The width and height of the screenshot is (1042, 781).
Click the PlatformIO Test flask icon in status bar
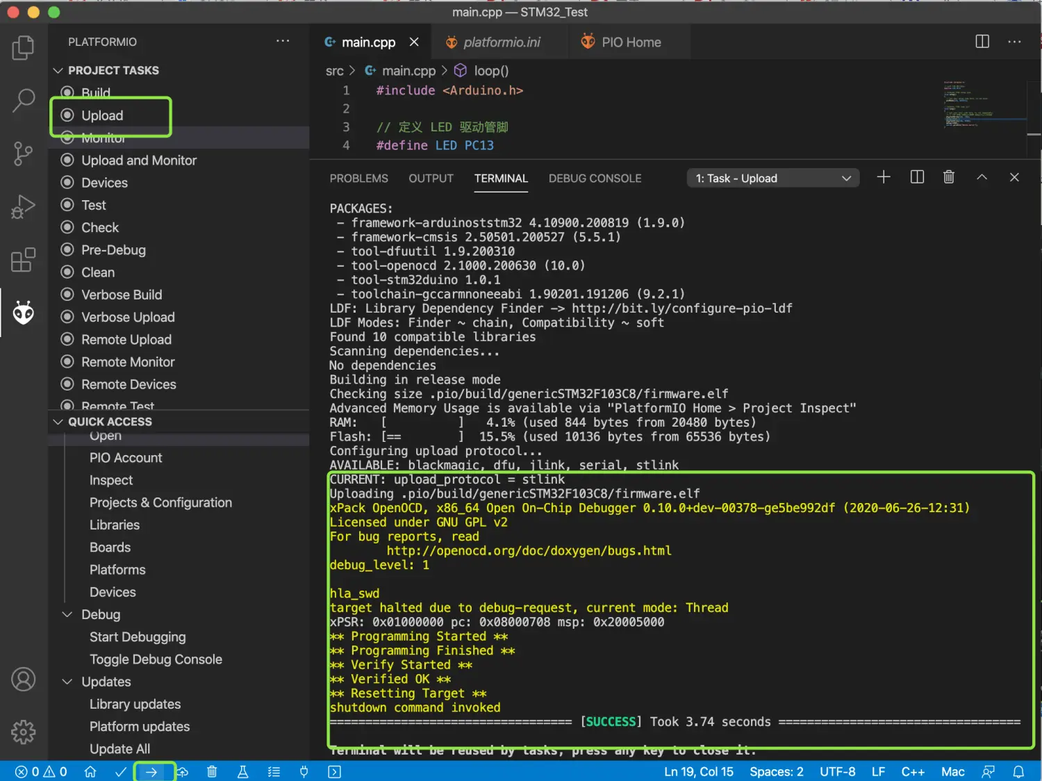[242, 771]
